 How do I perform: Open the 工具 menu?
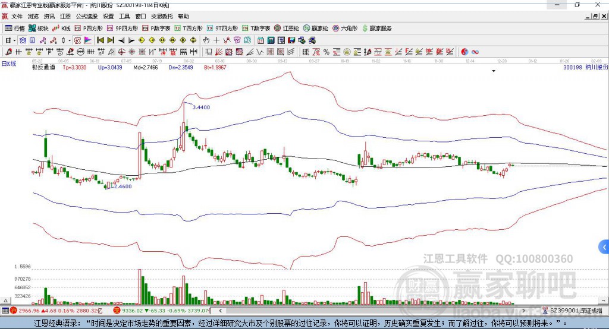pos(124,16)
